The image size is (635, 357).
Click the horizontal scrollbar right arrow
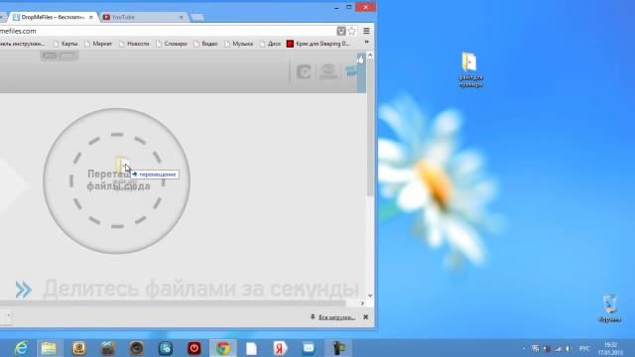(x=362, y=303)
